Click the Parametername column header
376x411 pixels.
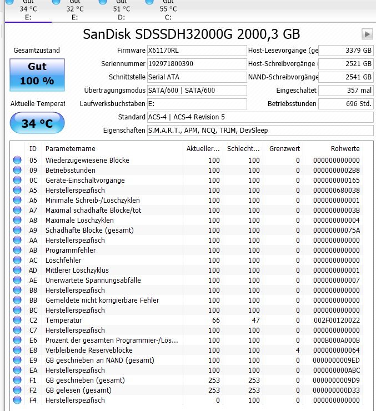point(112,149)
